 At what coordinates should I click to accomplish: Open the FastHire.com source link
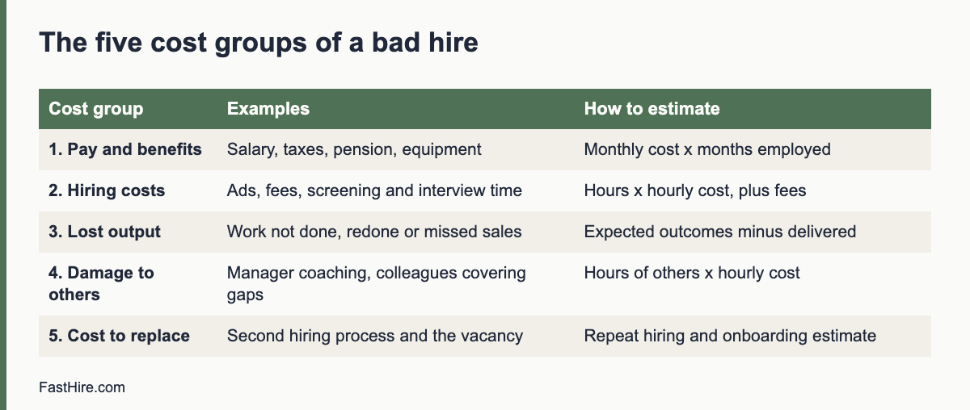pyautogui.click(x=82, y=387)
